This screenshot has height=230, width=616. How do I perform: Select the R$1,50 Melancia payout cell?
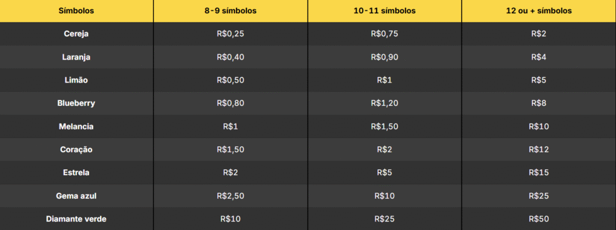(384, 126)
